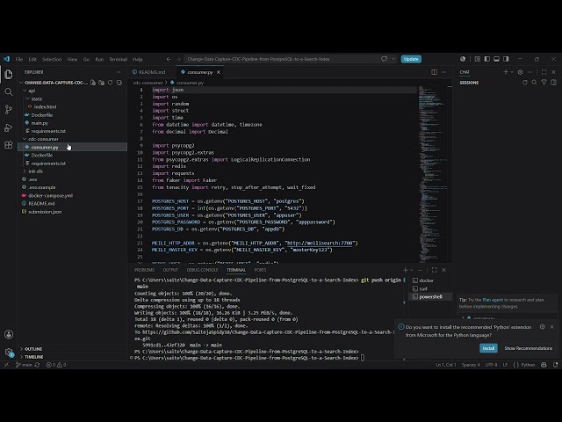This screenshot has height=422, width=562.
Task: Click the code minimap scroll area
Action: pyautogui.click(x=432, y=174)
